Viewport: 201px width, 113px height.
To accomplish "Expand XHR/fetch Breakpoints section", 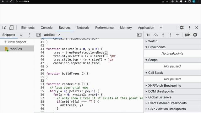I will click(x=172, y=85).
